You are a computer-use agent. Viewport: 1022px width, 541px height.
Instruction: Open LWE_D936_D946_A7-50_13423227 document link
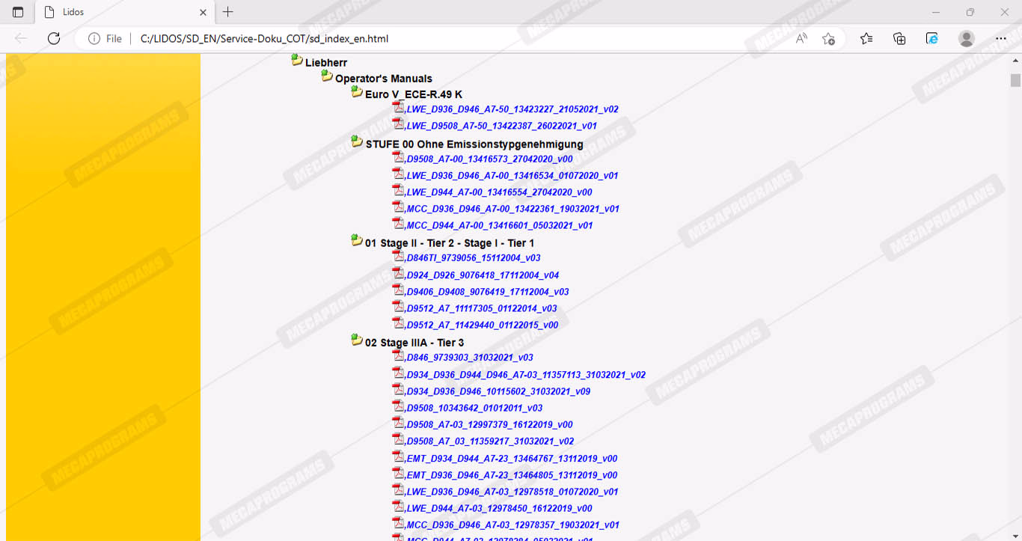(512, 109)
